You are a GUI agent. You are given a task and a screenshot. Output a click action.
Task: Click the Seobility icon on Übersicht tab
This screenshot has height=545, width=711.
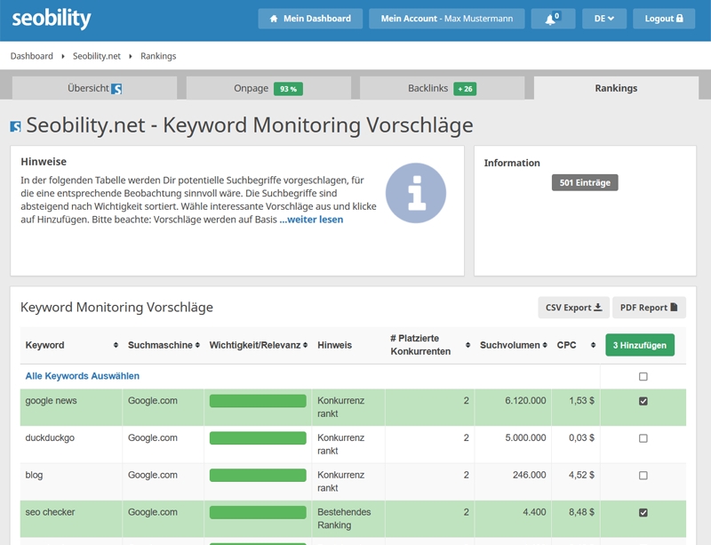tap(116, 89)
